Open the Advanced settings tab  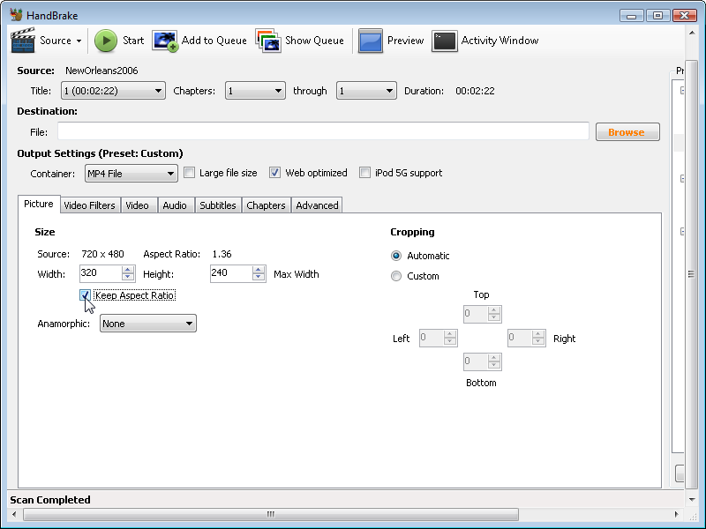317,205
